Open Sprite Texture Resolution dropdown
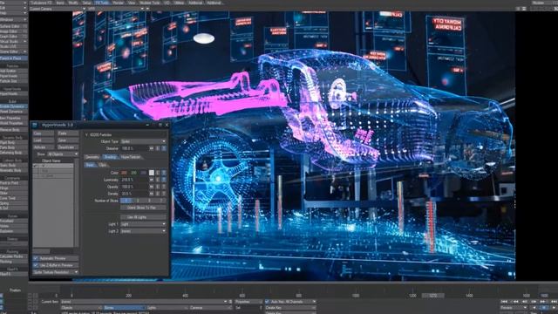558x314 pixels. [x=56, y=272]
